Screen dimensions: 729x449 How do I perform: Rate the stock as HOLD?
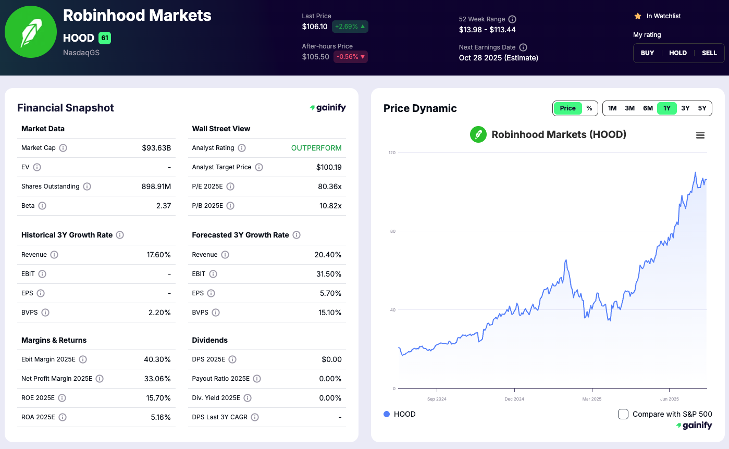click(678, 53)
